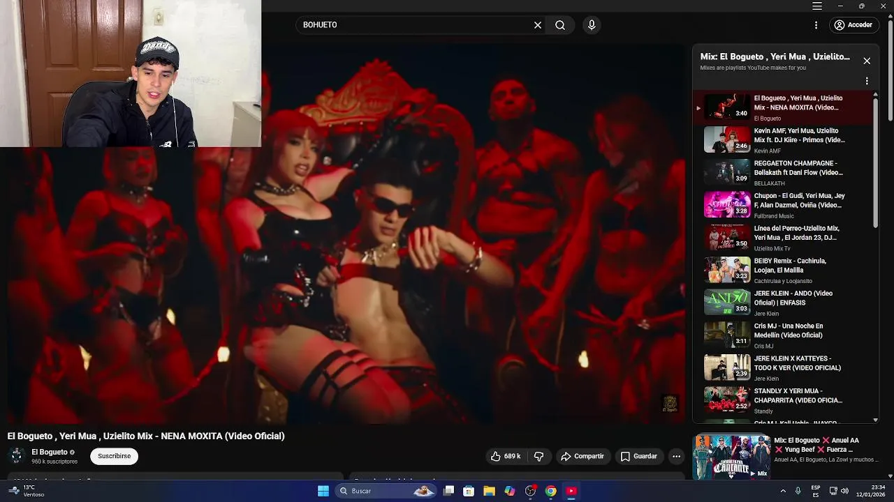Select BEIBY Remix - Cachirula playlist item

click(x=782, y=270)
